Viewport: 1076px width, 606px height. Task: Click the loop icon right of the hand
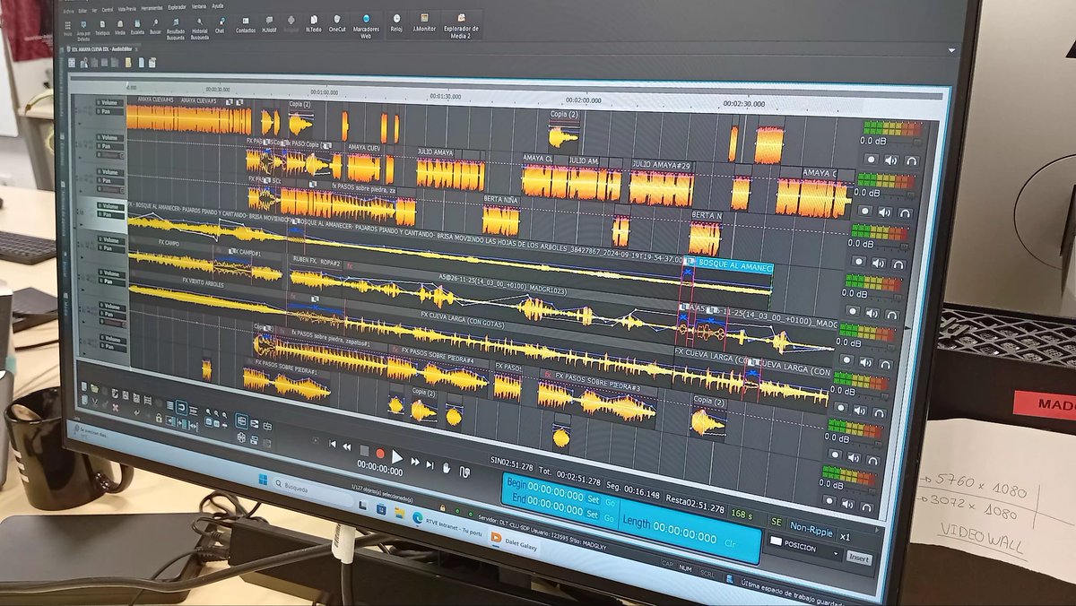click(x=464, y=472)
